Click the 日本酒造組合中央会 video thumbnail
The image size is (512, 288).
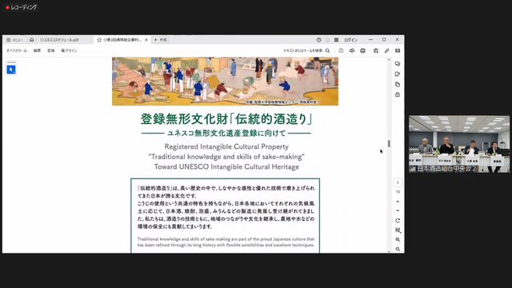click(459, 144)
